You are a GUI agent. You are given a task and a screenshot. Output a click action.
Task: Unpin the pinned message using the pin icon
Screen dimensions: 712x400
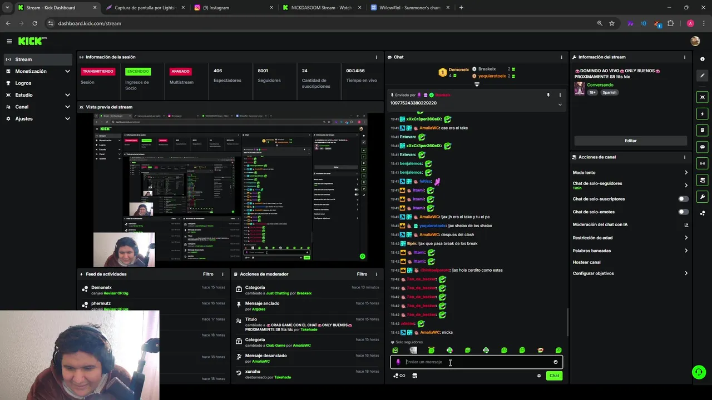click(x=548, y=95)
